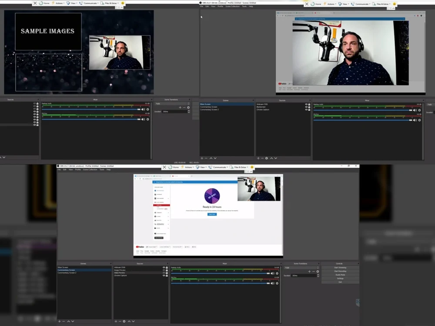Toggle Image Preview visibility in bottom OBS window
This screenshot has height=326, width=435.
point(164,270)
